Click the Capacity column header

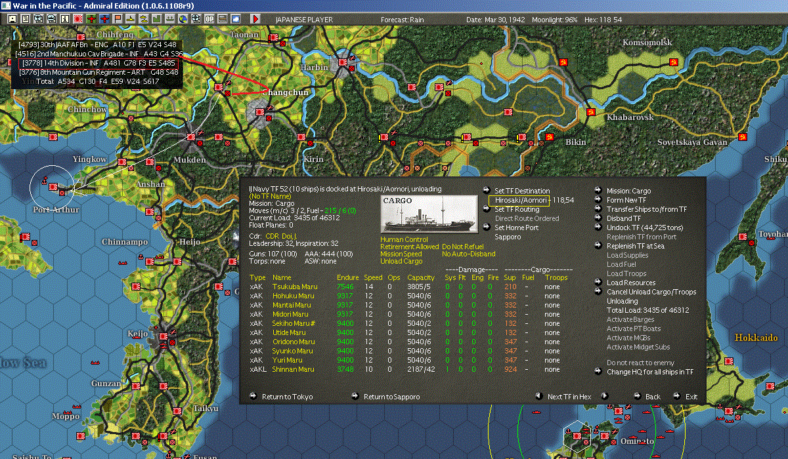(420, 277)
